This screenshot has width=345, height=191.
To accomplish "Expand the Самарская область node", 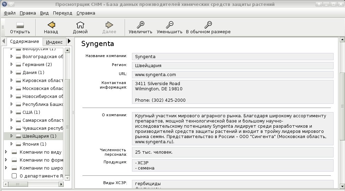I will [x=11, y=120].
